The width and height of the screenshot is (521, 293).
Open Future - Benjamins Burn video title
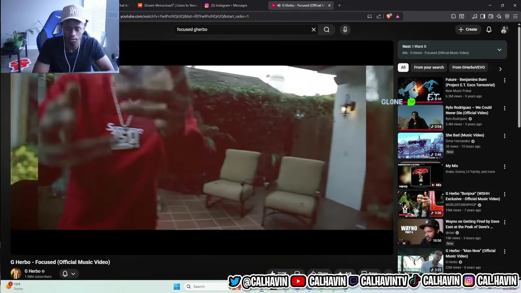click(x=470, y=82)
